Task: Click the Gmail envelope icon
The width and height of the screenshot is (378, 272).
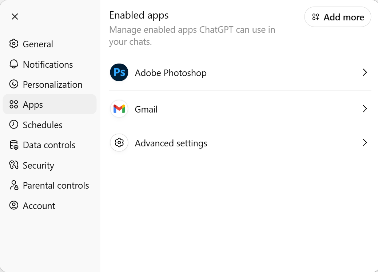Action: click(x=119, y=109)
